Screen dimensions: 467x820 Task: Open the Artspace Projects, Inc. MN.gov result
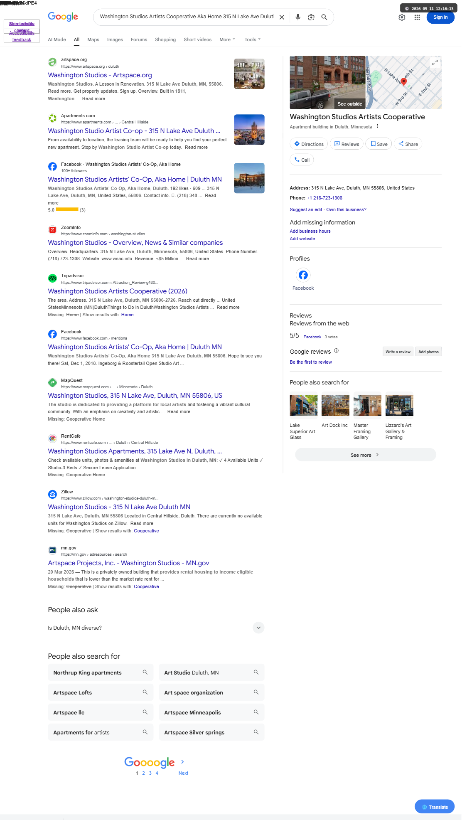pos(128,563)
